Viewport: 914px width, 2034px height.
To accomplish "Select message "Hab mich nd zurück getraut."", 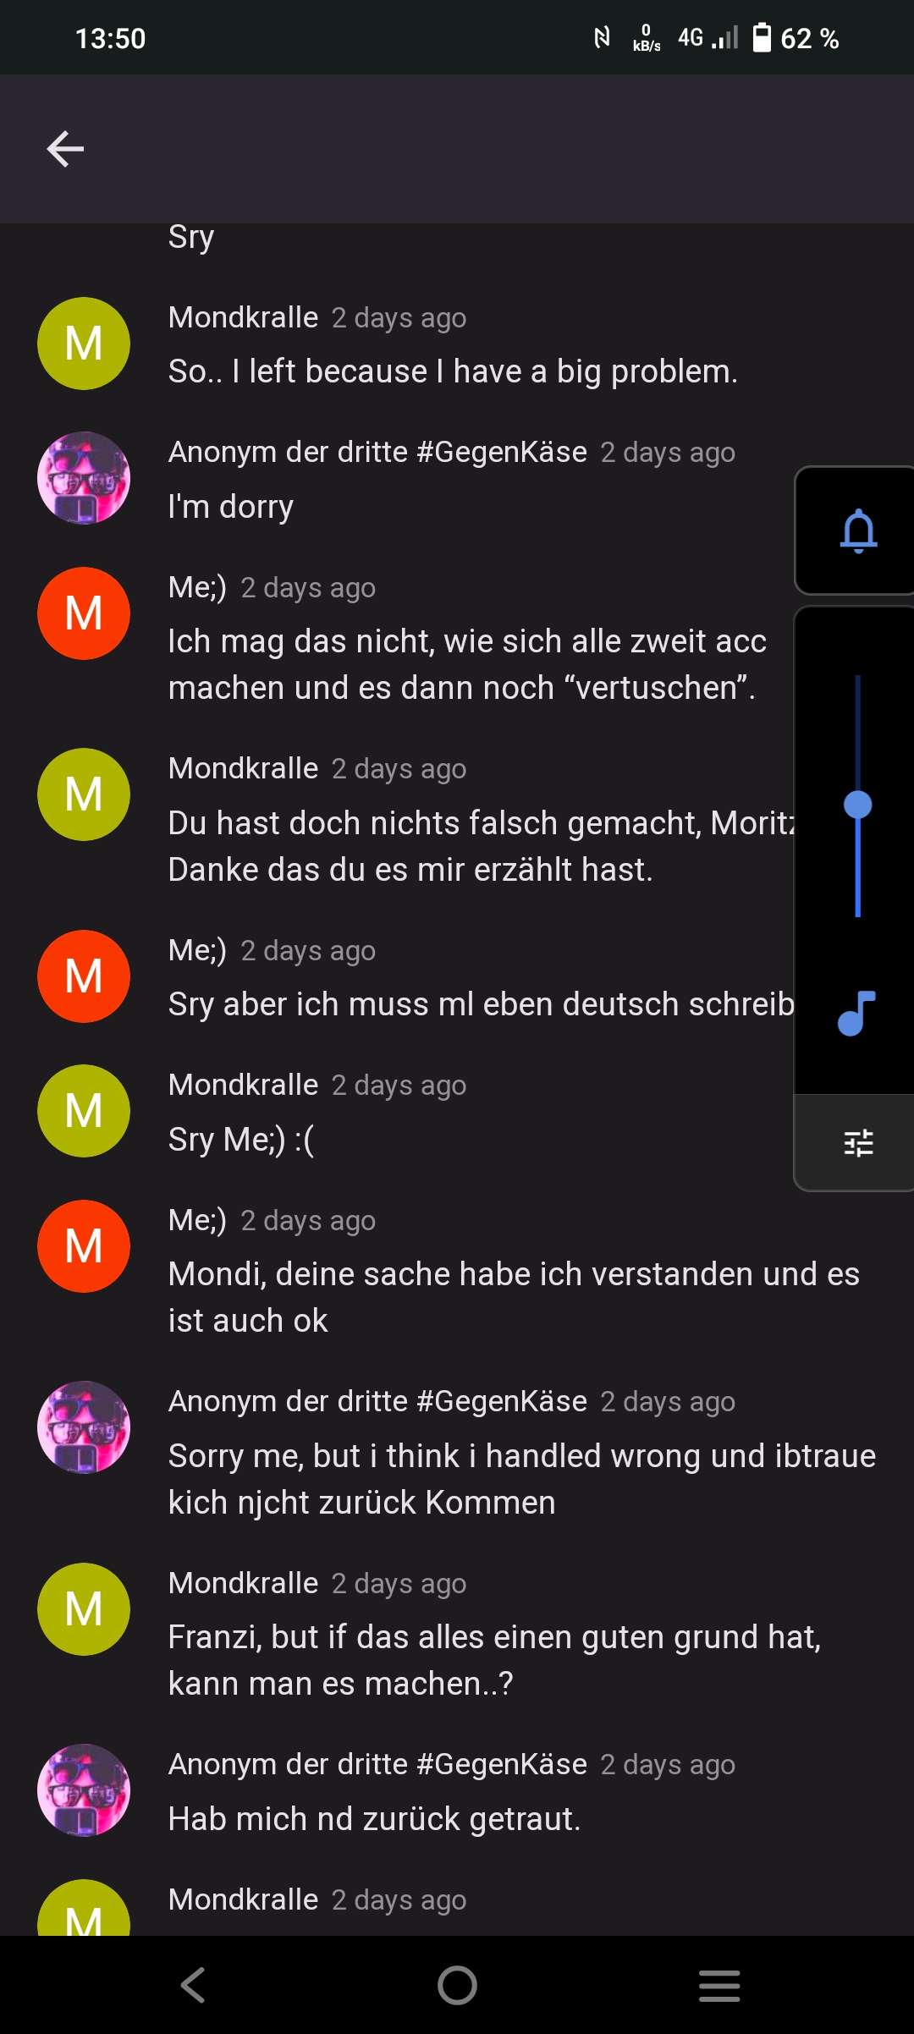I will coord(374,1818).
